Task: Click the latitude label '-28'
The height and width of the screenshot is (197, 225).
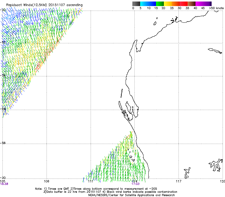Action: pyautogui.click(x=3, y=143)
